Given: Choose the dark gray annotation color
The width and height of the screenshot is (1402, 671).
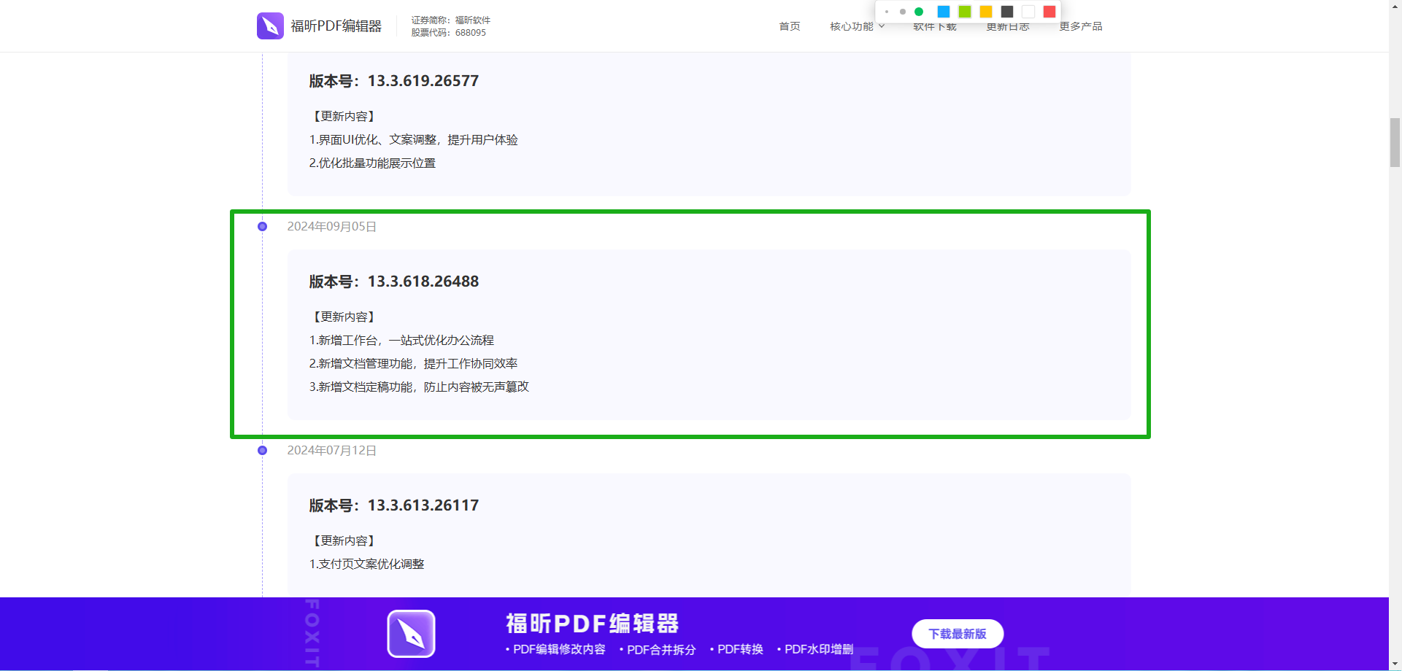Looking at the screenshot, I should click(x=1007, y=12).
